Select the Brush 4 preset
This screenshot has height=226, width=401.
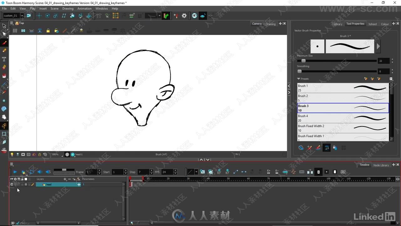pyautogui.click(x=343, y=118)
